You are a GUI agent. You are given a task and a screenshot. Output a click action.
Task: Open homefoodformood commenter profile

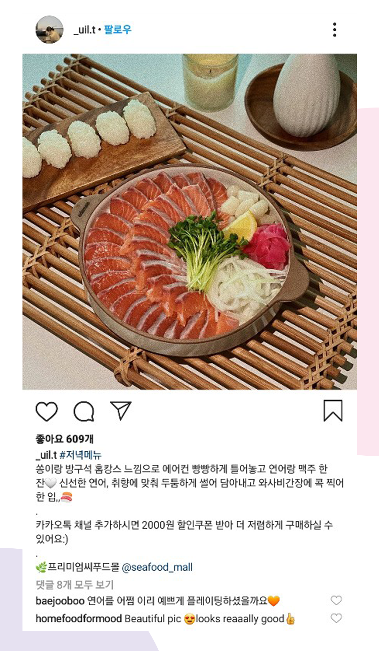(x=78, y=619)
